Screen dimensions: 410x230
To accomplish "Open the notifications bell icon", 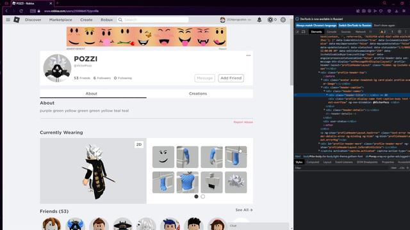I will [x=259, y=20].
